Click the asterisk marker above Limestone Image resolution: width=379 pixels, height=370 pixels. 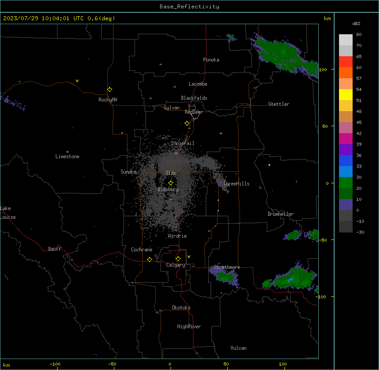click(x=67, y=152)
